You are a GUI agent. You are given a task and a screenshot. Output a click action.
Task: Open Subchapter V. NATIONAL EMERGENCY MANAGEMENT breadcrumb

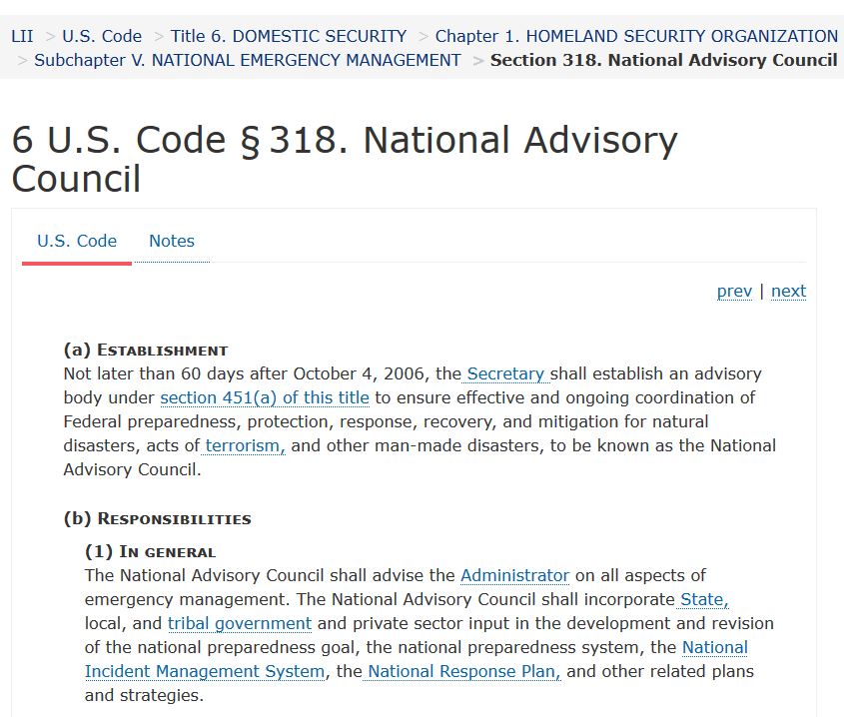(x=248, y=60)
